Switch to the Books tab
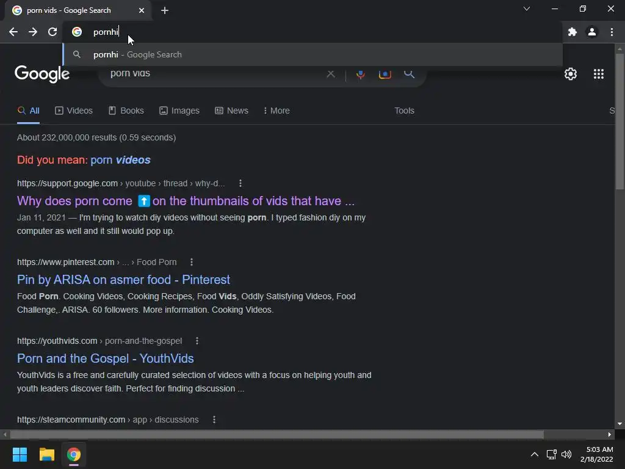Image resolution: width=625 pixels, height=469 pixels. 126,111
